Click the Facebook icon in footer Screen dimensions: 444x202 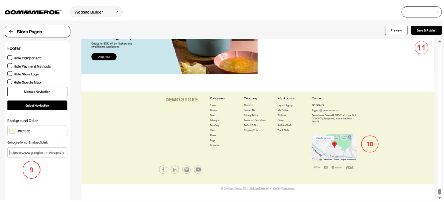(x=163, y=170)
